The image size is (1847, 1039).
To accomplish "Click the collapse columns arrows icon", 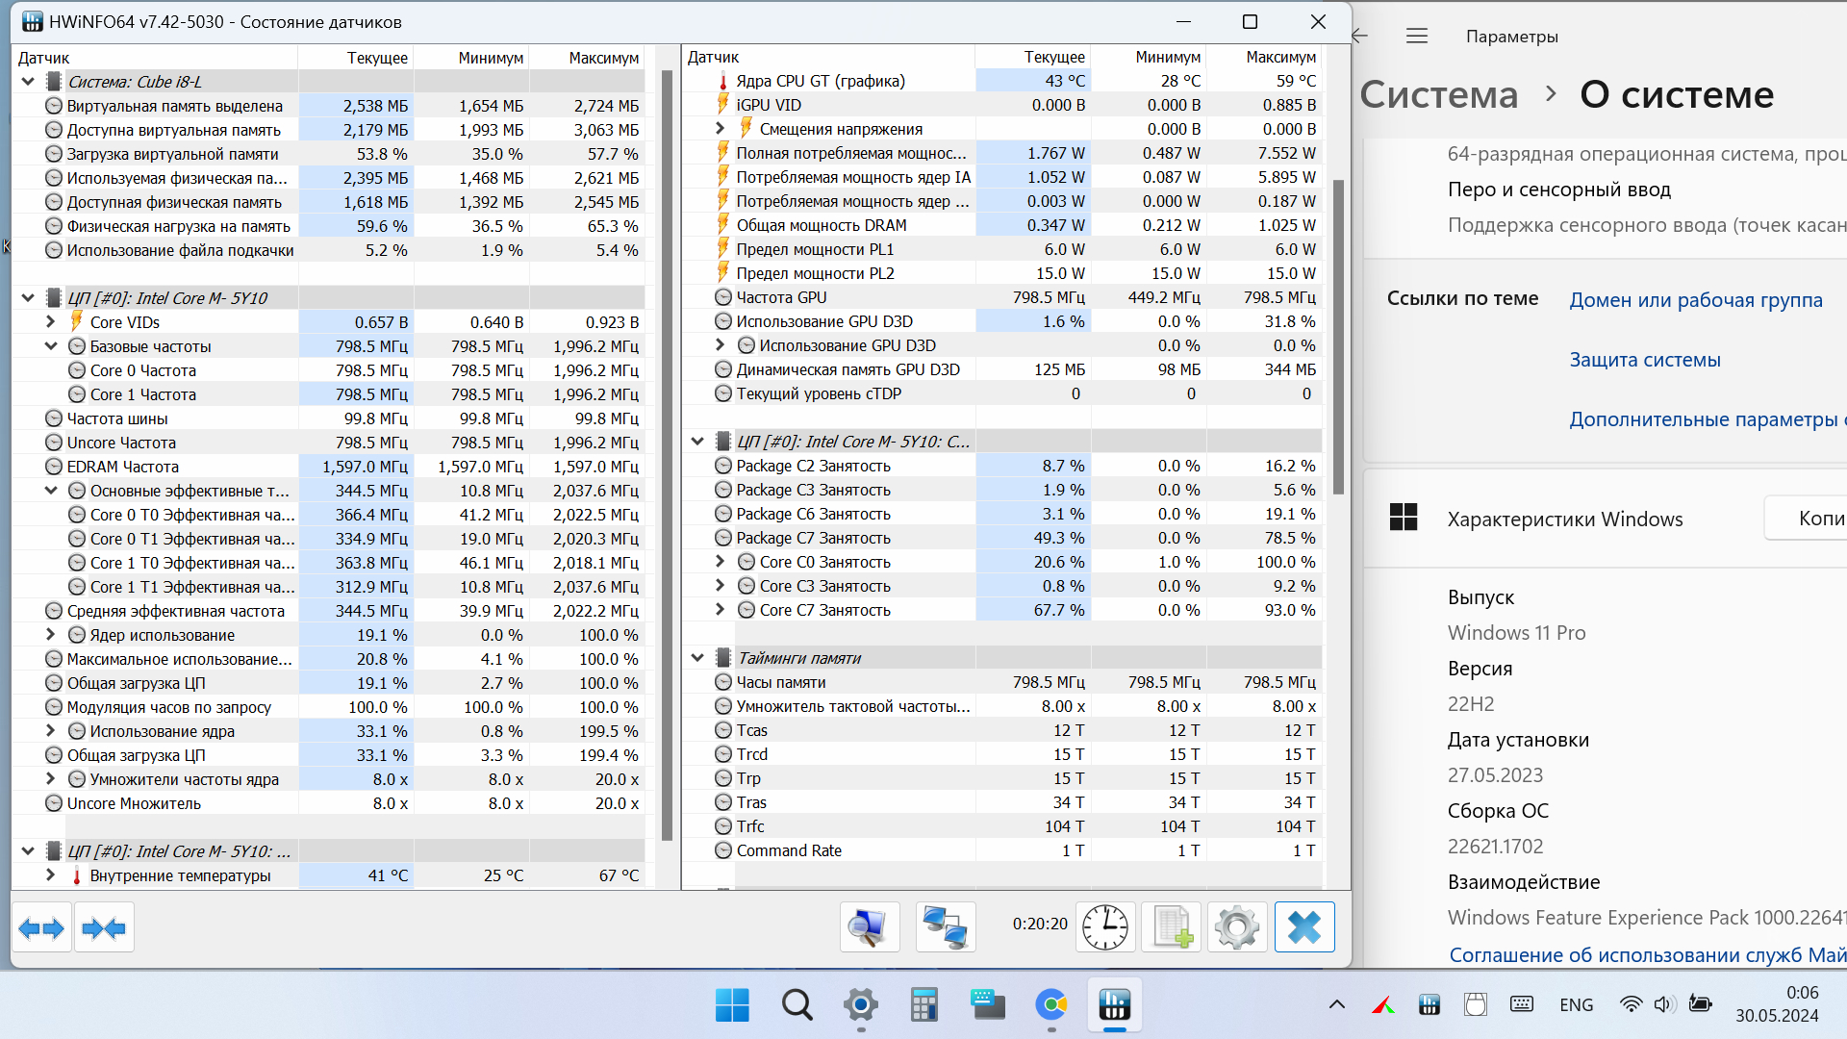I will click(x=104, y=928).
